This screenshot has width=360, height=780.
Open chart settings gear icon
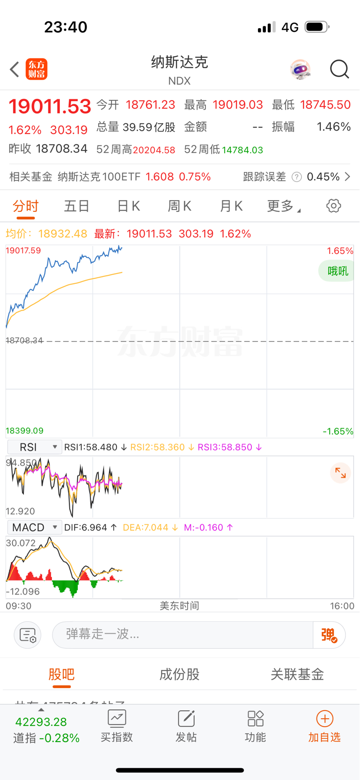[x=333, y=206]
